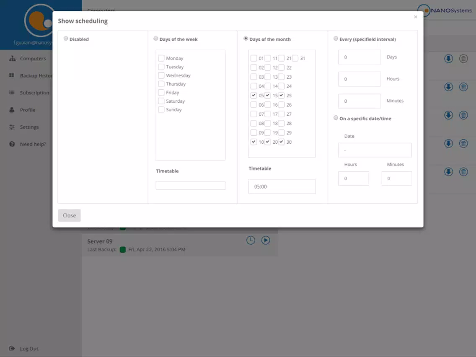The image size is (476, 357).
Task: Check the Monday checkbox
Action: coord(161,58)
